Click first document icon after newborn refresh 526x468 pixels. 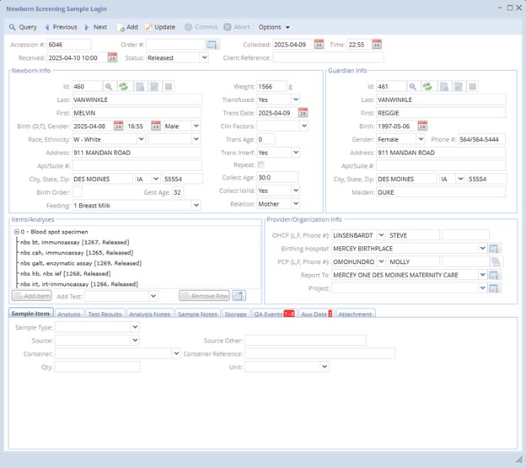click(140, 87)
